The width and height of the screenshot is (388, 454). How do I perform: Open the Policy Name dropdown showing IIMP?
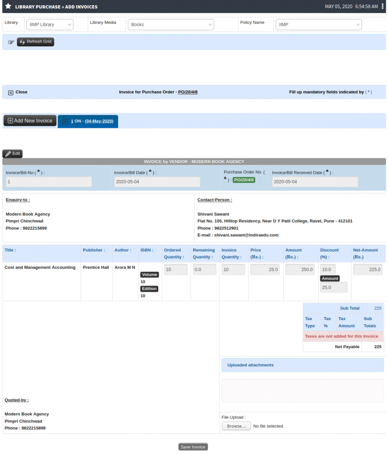click(319, 25)
